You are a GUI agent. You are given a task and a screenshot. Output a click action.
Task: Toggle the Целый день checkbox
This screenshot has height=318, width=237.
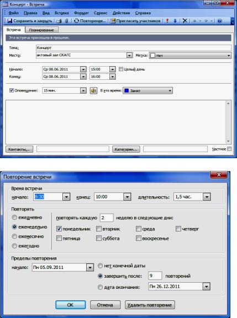121,69
